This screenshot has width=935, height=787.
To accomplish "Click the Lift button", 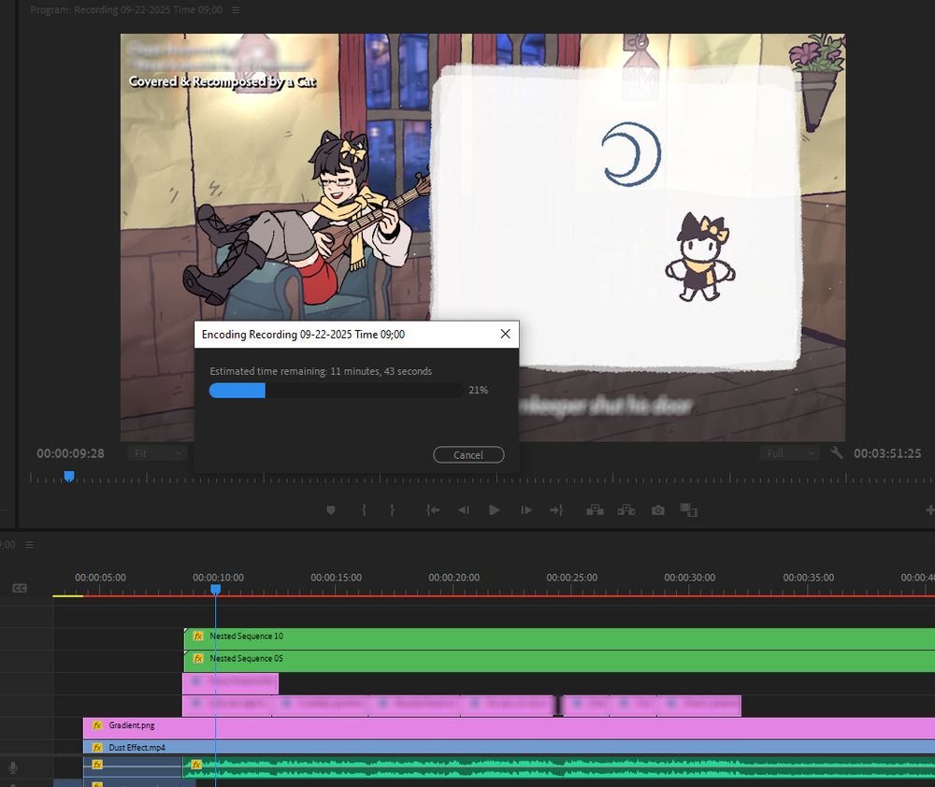I will pyautogui.click(x=595, y=510).
